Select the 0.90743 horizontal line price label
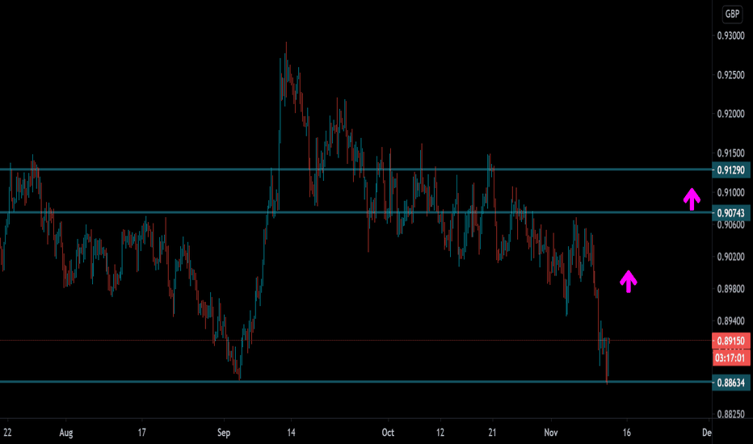Screen dimensions: 753x444 [730, 212]
